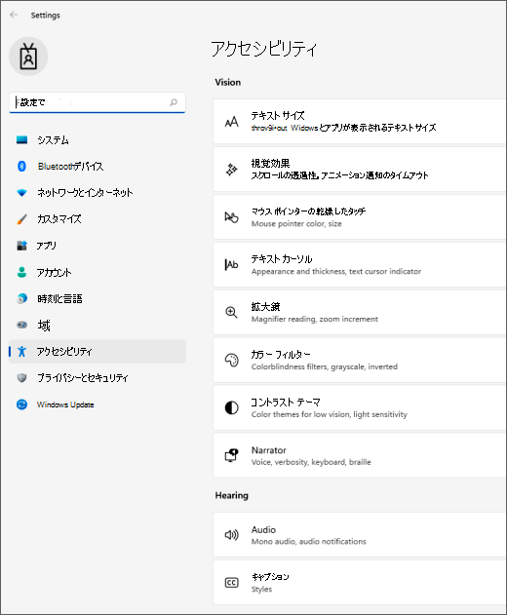Click the CC captions icon
Screen dimensions: 507x615
231,583
